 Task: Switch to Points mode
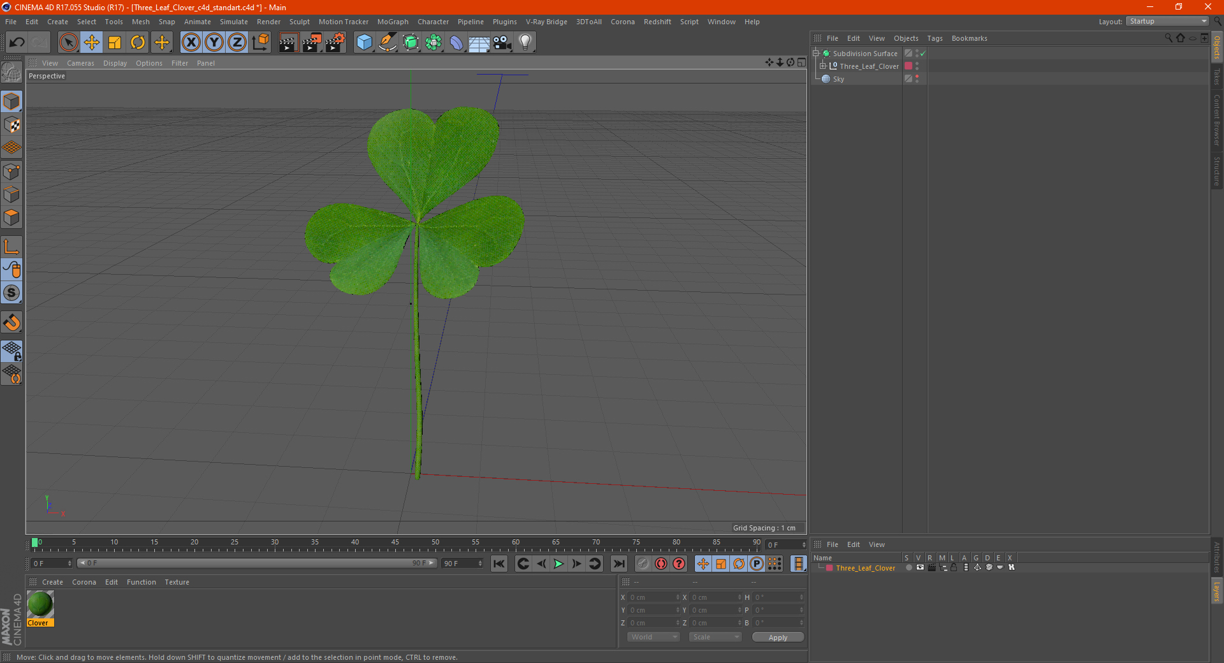click(11, 171)
